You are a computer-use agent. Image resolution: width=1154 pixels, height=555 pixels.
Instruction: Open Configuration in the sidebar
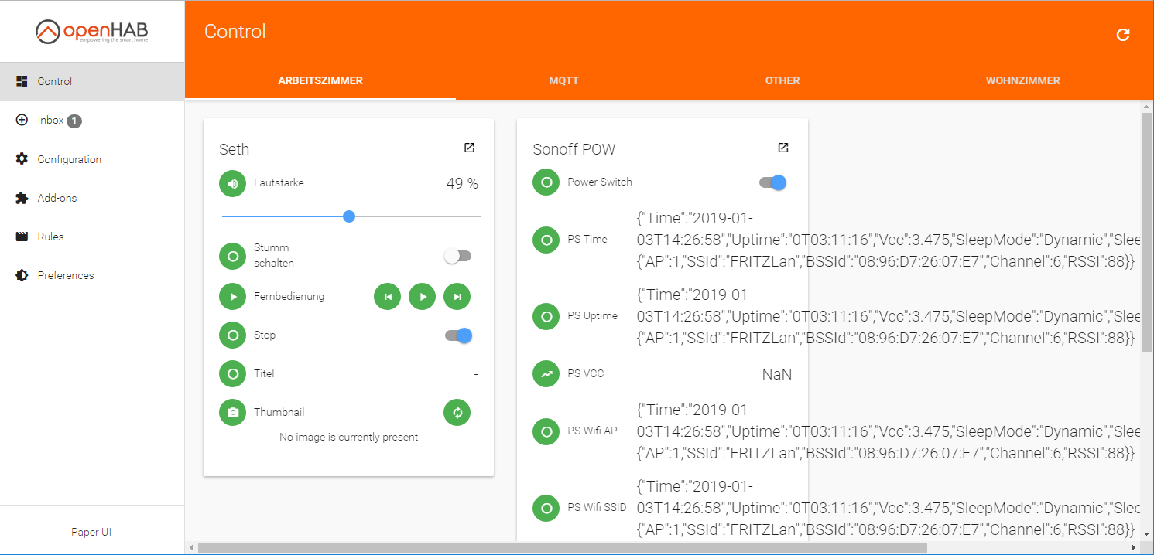tap(92, 159)
